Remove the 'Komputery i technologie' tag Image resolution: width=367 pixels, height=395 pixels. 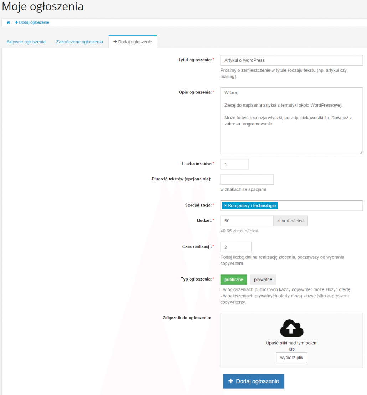coord(225,206)
